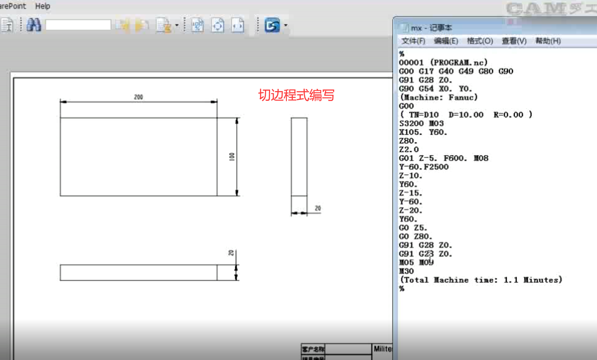The height and width of the screenshot is (360, 597).
Task: Select the fit width view icon
Action: [x=237, y=25]
